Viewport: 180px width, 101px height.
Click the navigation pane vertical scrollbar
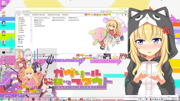coord(31,30)
